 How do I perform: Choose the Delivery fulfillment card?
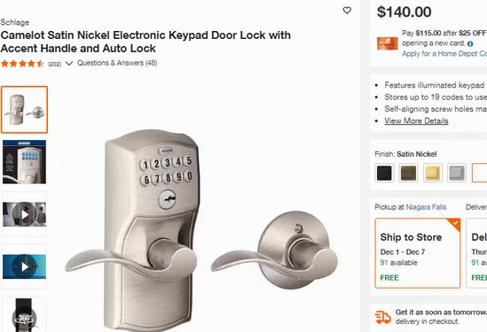(476, 253)
